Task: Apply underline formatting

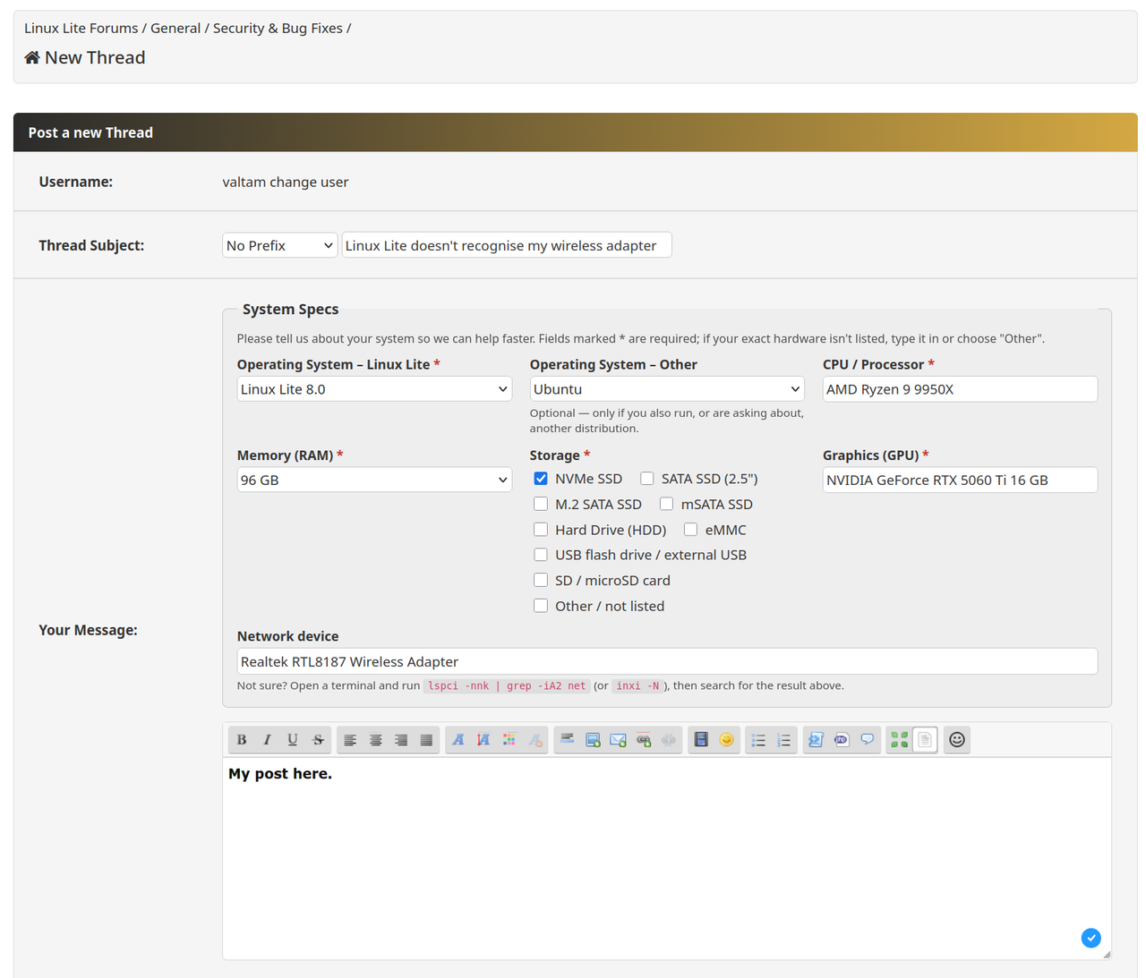Action: coord(292,740)
